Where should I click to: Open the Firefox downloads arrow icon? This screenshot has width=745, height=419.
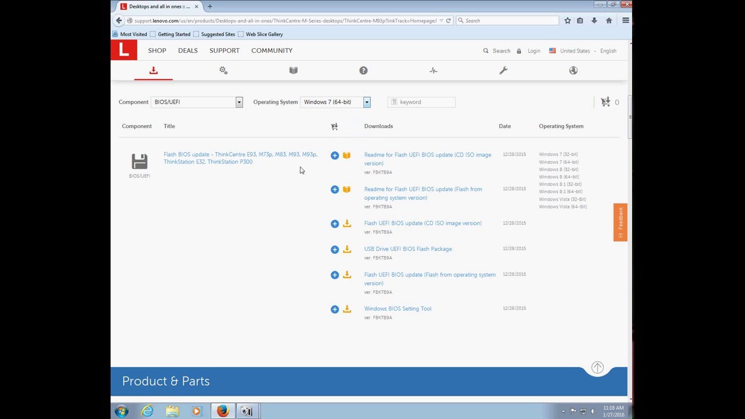pos(594,20)
